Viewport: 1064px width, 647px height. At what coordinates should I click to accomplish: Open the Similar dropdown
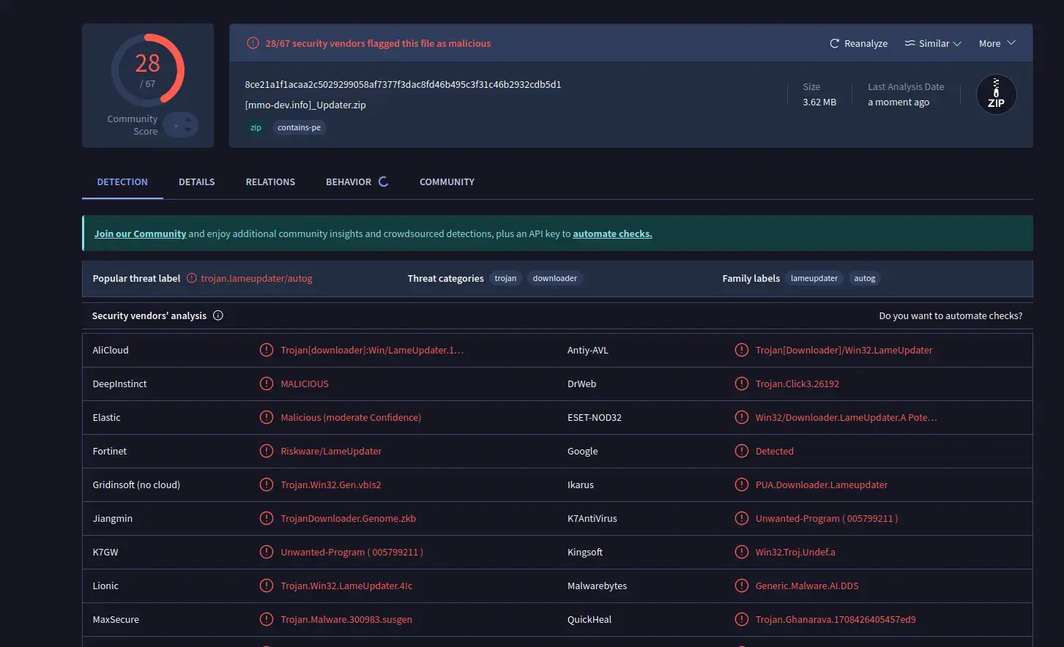(933, 43)
